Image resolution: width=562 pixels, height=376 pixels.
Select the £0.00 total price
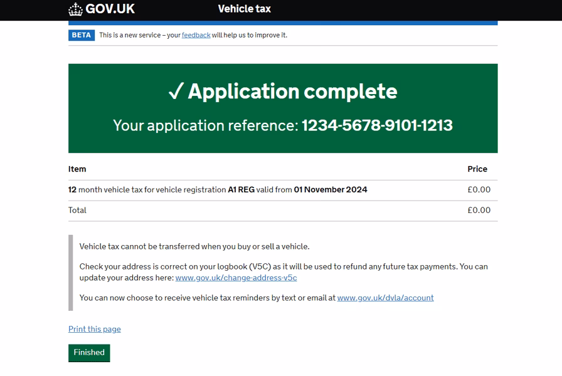pyautogui.click(x=480, y=210)
